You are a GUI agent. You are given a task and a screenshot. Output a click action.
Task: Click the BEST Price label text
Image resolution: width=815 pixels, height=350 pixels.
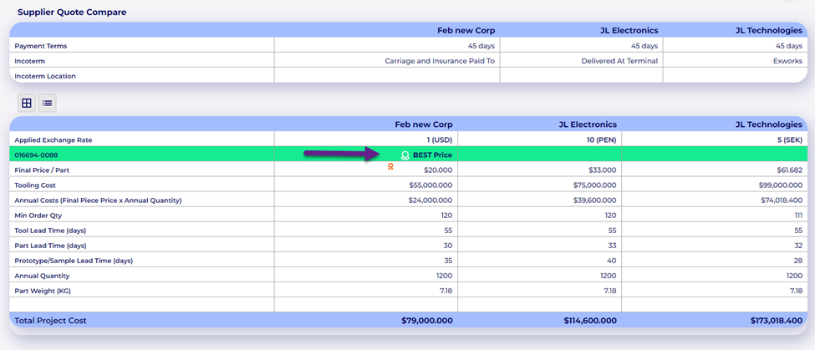[432, 155]
